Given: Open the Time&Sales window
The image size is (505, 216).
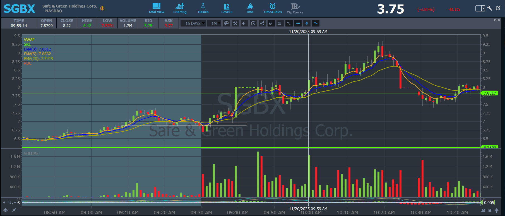Looking at the screenshot, I should point(273,8).
